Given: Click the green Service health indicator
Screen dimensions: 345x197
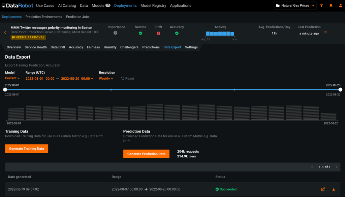Looking at the screenshot, I should [140, 33].
